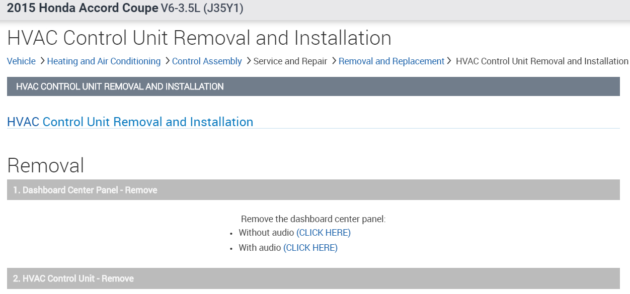The height and width of the screenshot is (294, 630).
Task: Click the Vehicle breadcrumb link
Action: [21, 61]
